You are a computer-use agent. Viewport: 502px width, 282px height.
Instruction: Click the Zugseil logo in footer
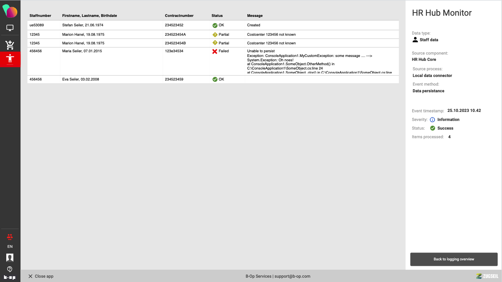487,276
